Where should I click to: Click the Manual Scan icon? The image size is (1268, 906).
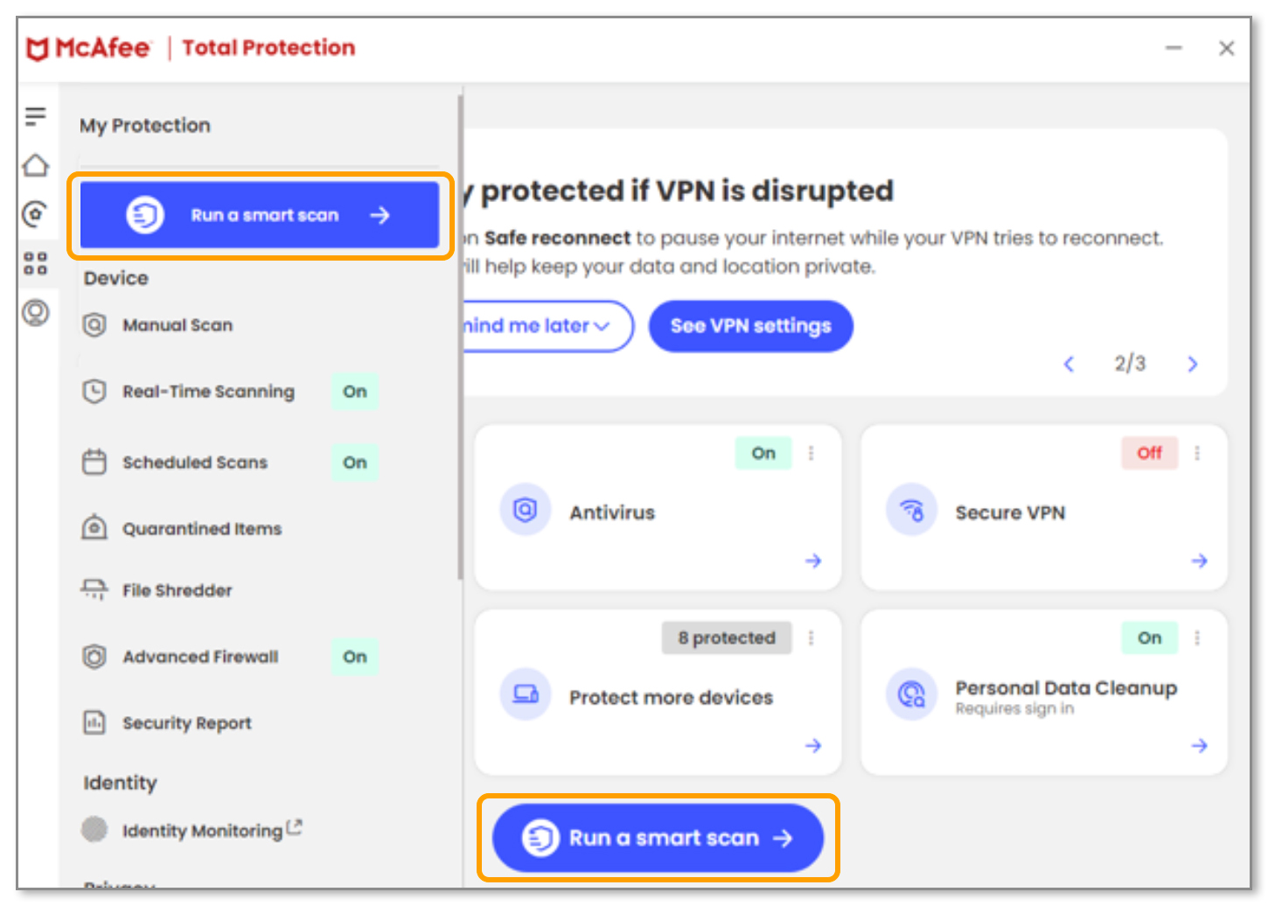tap(94, 324)
